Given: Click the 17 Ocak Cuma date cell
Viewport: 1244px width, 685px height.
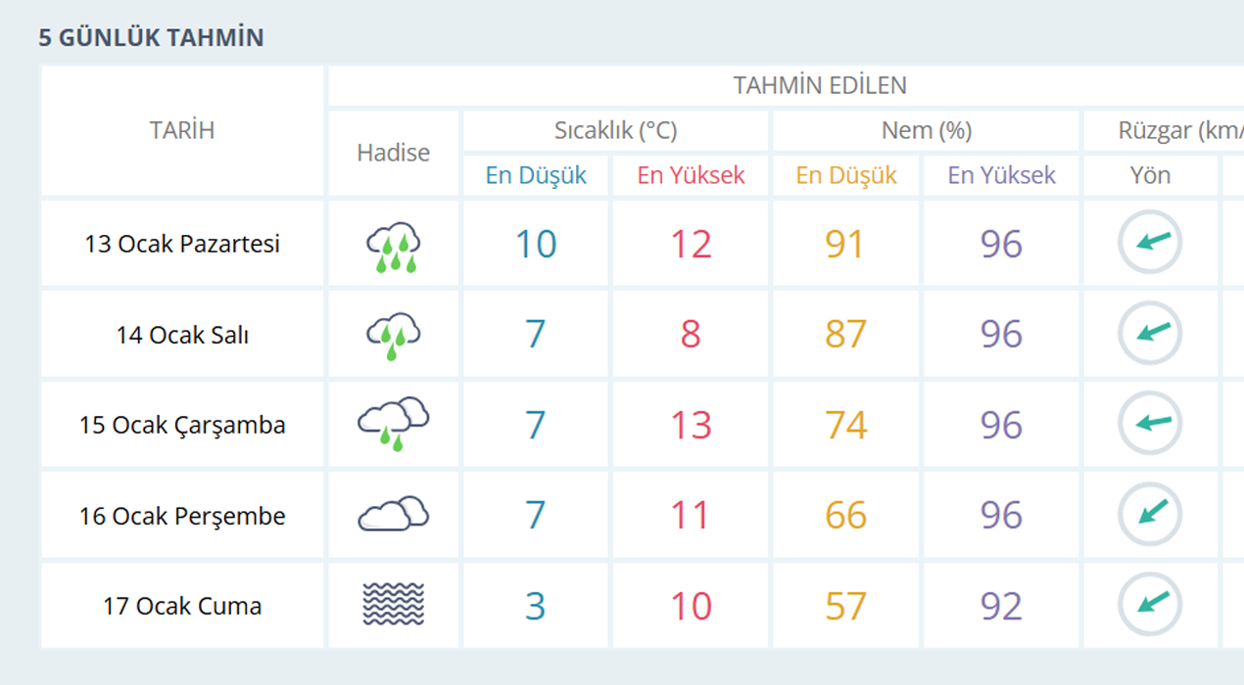Looking at the screenshot, I should [182, 606].
